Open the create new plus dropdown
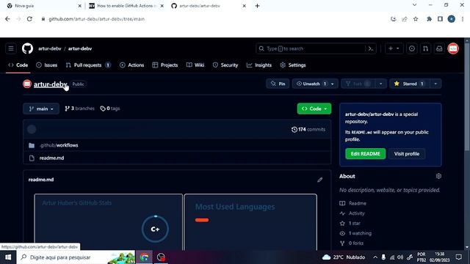This screenshot has height=264, width=470. 394,48
